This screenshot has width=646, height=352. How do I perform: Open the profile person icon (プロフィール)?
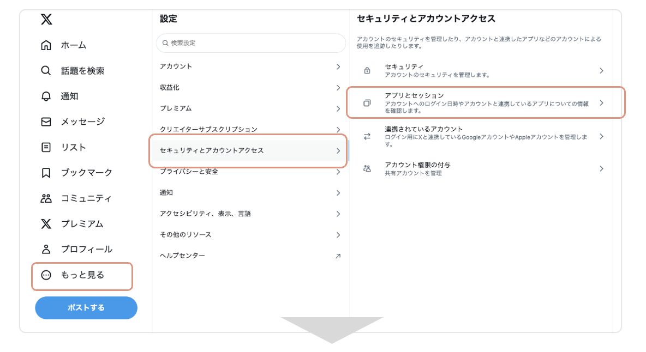point(46,249)
